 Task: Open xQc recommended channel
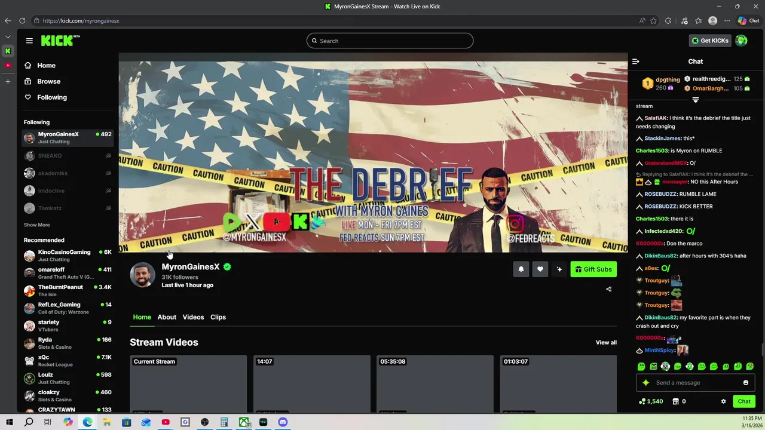click(x=68, y=361)
